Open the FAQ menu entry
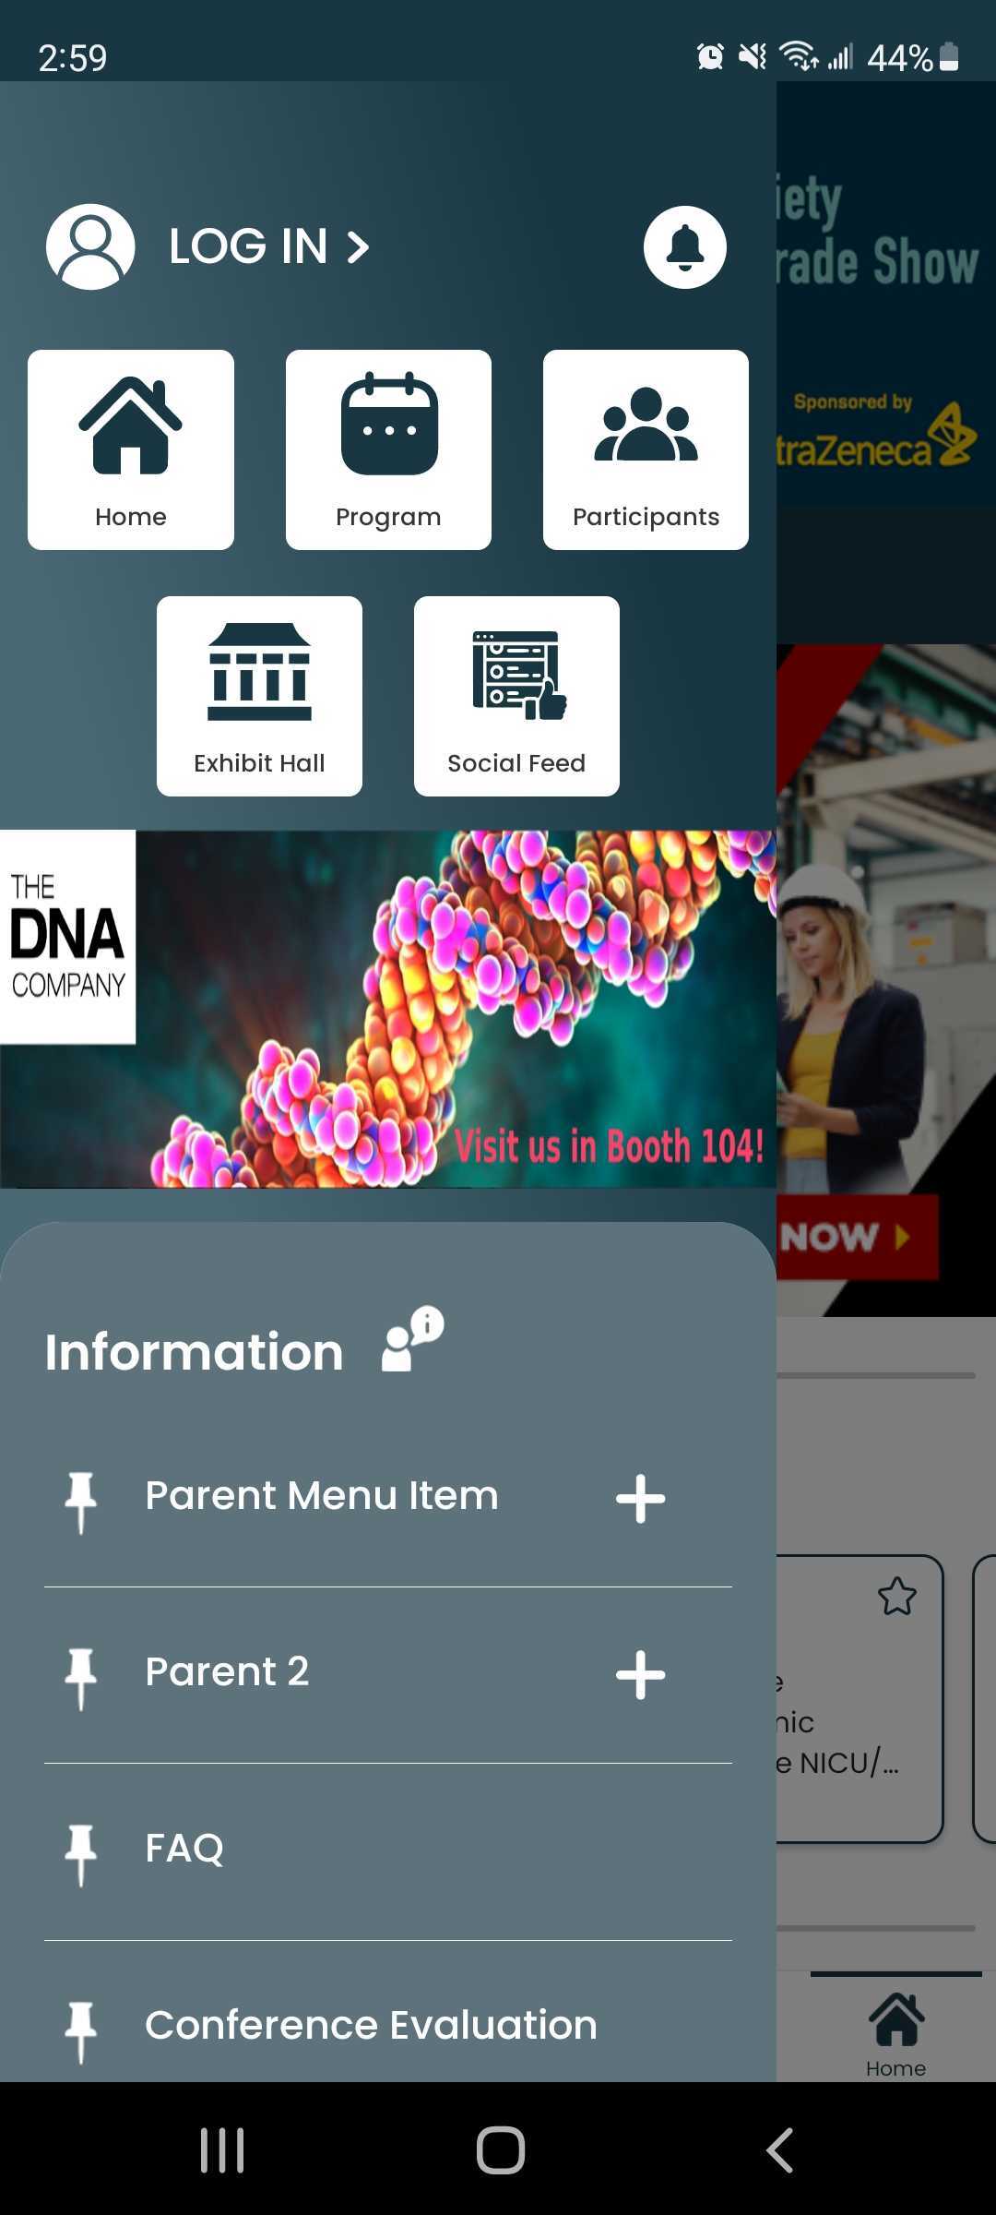This screenshot has height=2215, width=996. [388, 1851]
